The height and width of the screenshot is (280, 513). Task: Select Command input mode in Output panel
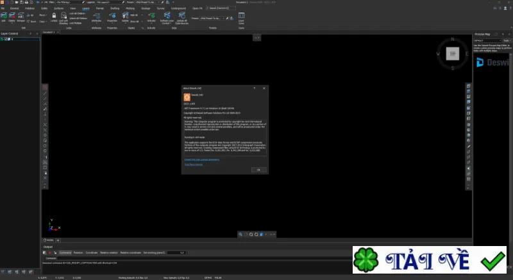[x=65, y=252]
